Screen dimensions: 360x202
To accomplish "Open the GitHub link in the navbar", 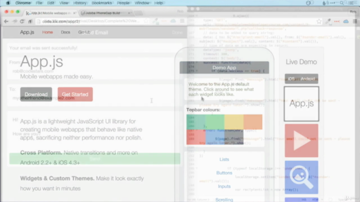I will (84, 33).
